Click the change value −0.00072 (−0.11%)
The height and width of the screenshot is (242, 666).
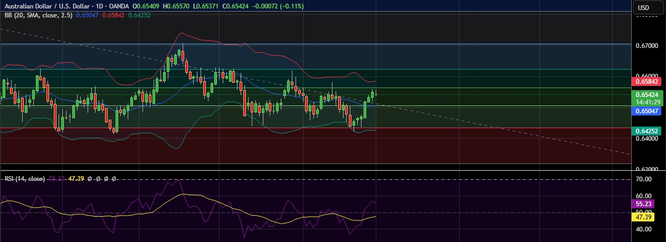click(279, 6)
